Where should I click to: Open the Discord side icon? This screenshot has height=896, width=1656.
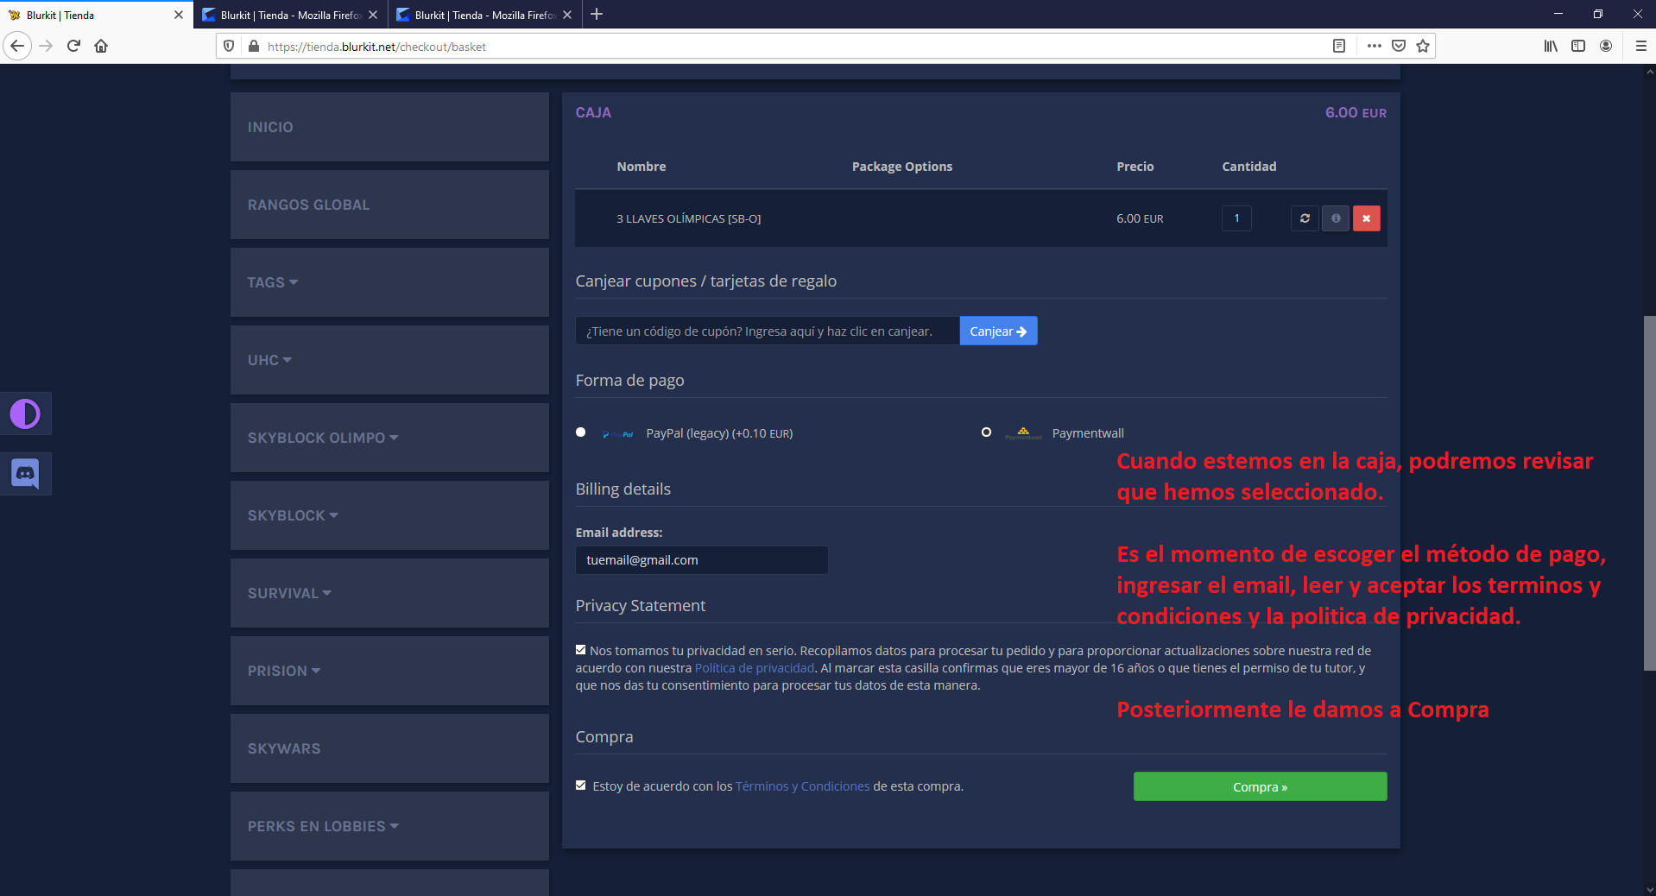click(25, 474)
